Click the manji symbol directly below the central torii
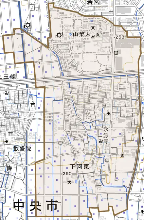Viewport: 144px width, 220px height. coord(108,113)
